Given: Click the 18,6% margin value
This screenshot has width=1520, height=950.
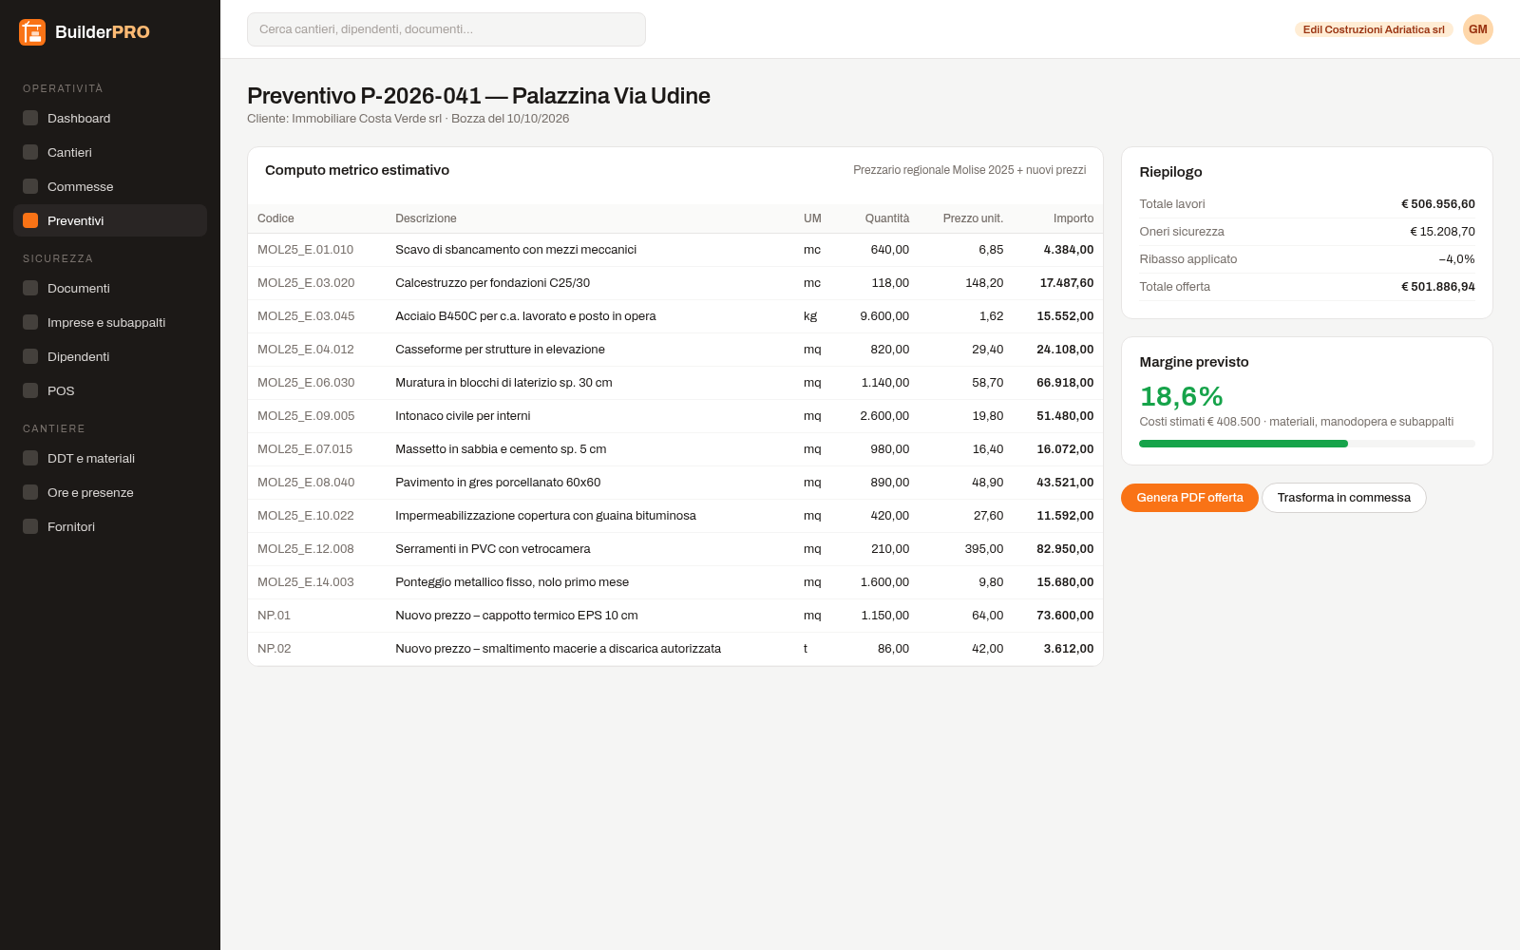Looking at the screenshot, I should pyautogui.click(x=1181, y=396).
